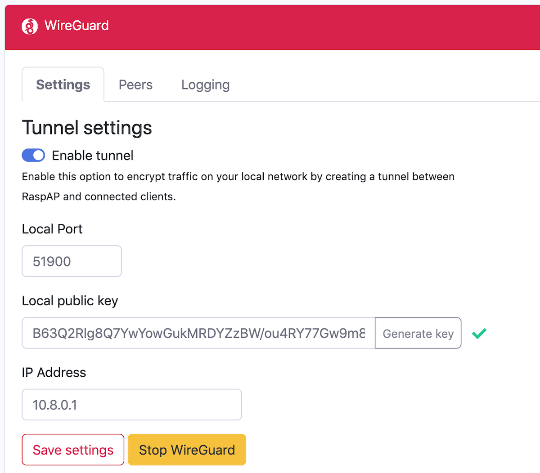Click the Local Port label
Screen dimensions: 540x473
(52, 229)
